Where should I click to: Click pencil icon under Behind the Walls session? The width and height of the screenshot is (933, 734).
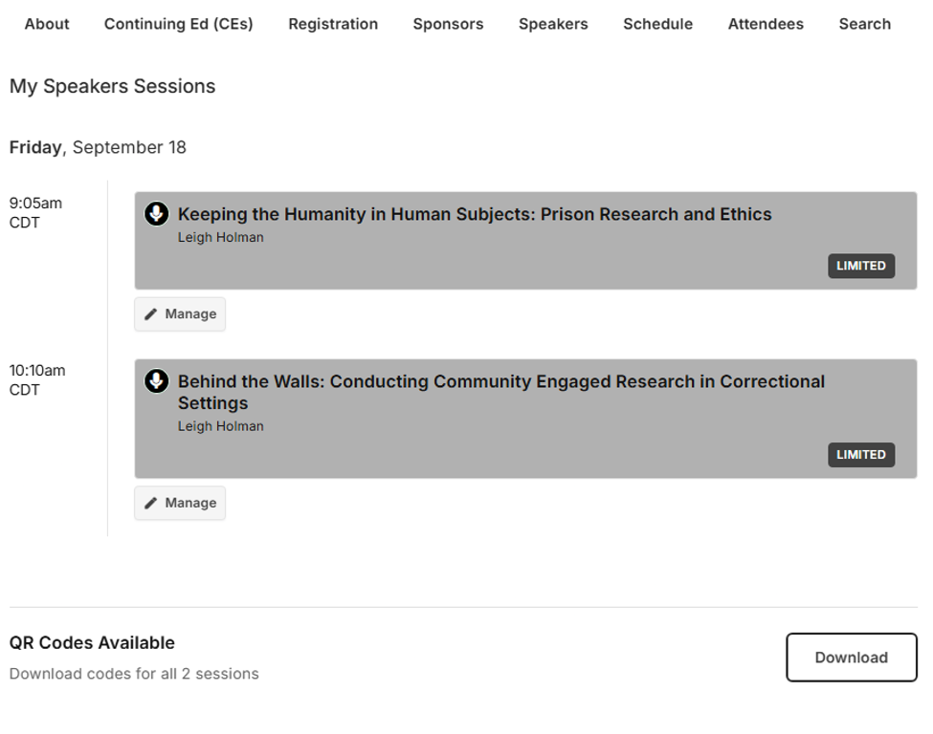coord(151,503)
